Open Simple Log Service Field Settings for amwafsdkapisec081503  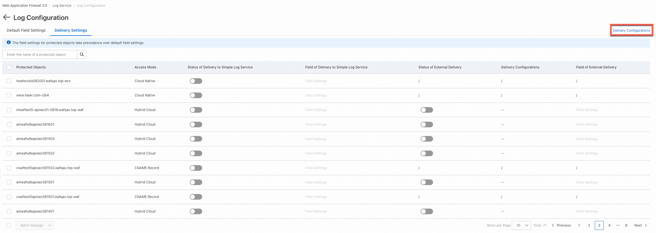[316, 139]
